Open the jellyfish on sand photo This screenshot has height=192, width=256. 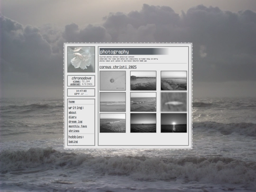tap(113, 81)
